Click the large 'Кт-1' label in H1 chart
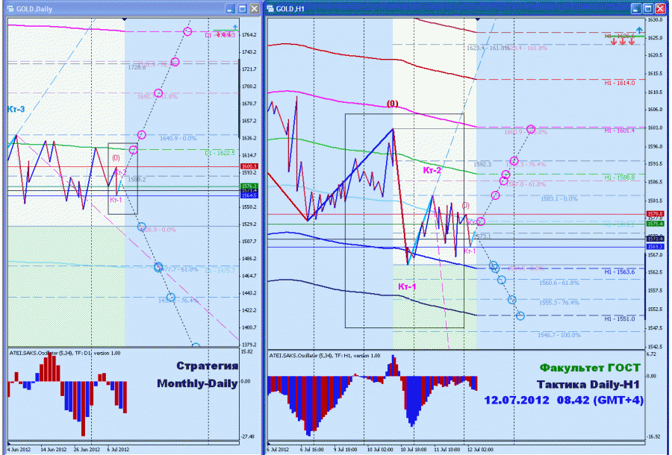The image size is (672, 455). coord(407,286)
